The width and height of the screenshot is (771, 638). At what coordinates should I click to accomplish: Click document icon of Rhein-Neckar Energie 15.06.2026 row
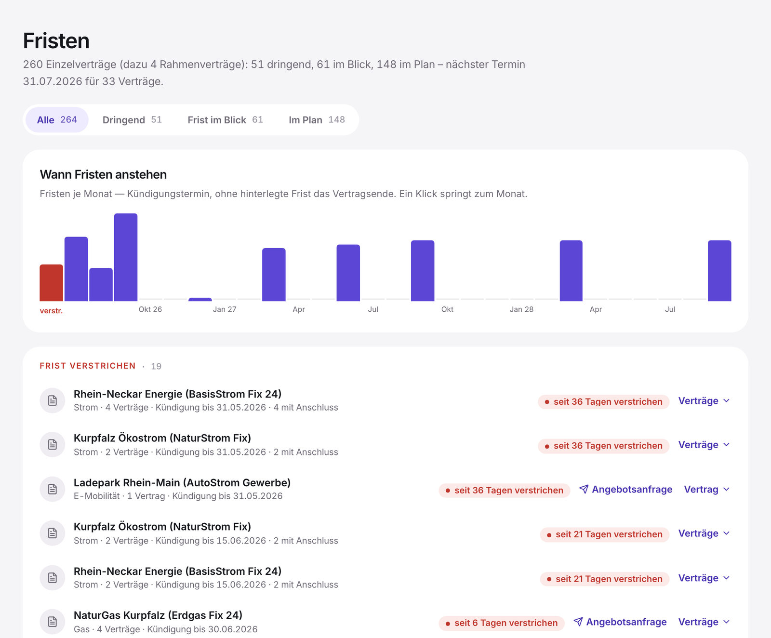52,577
